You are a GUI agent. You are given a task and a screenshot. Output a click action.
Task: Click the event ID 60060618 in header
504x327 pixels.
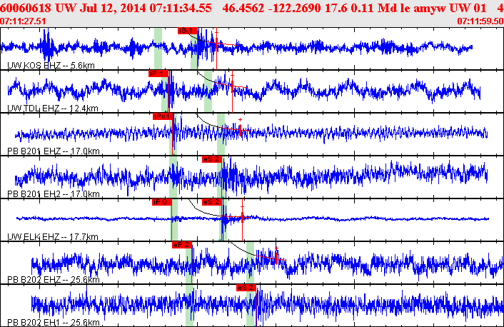[26, 8]
